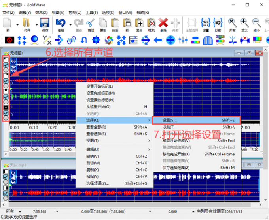Select 查看全部(R) in the context menu

[x=114, y=127]
